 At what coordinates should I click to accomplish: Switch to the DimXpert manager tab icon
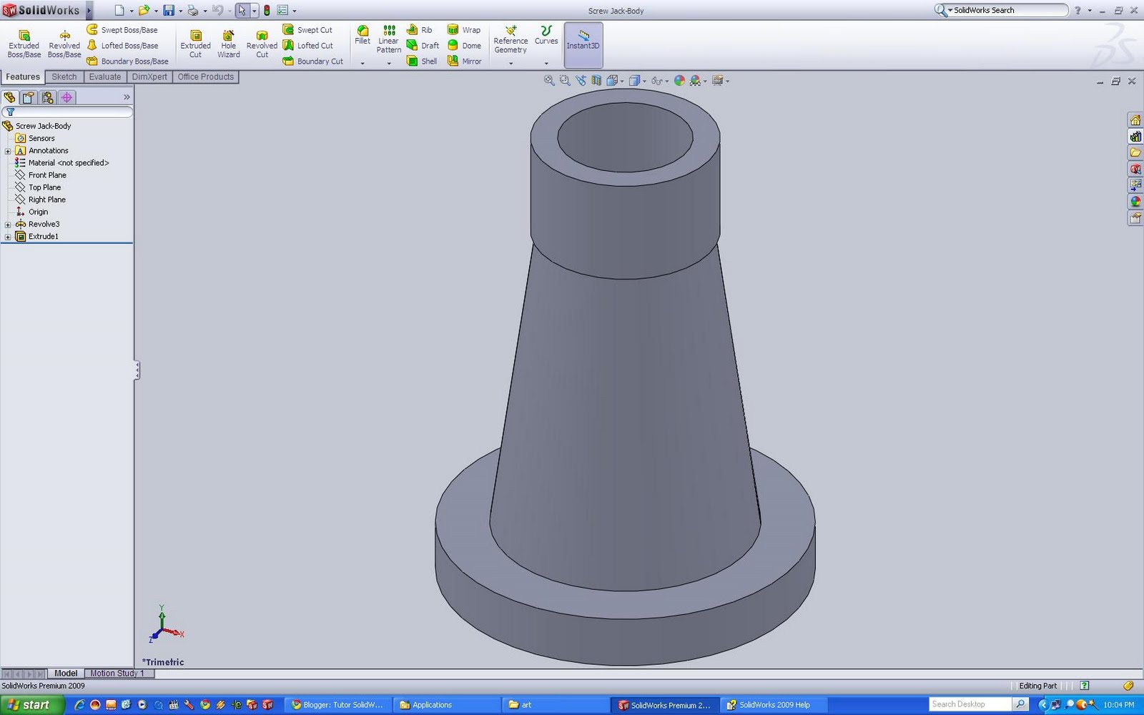[x=66, y=97]
